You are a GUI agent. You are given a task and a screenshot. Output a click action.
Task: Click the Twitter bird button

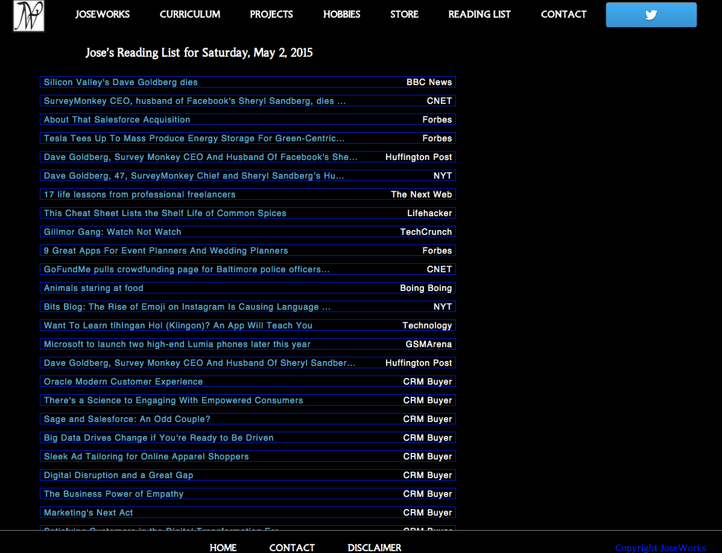(651, 14)
